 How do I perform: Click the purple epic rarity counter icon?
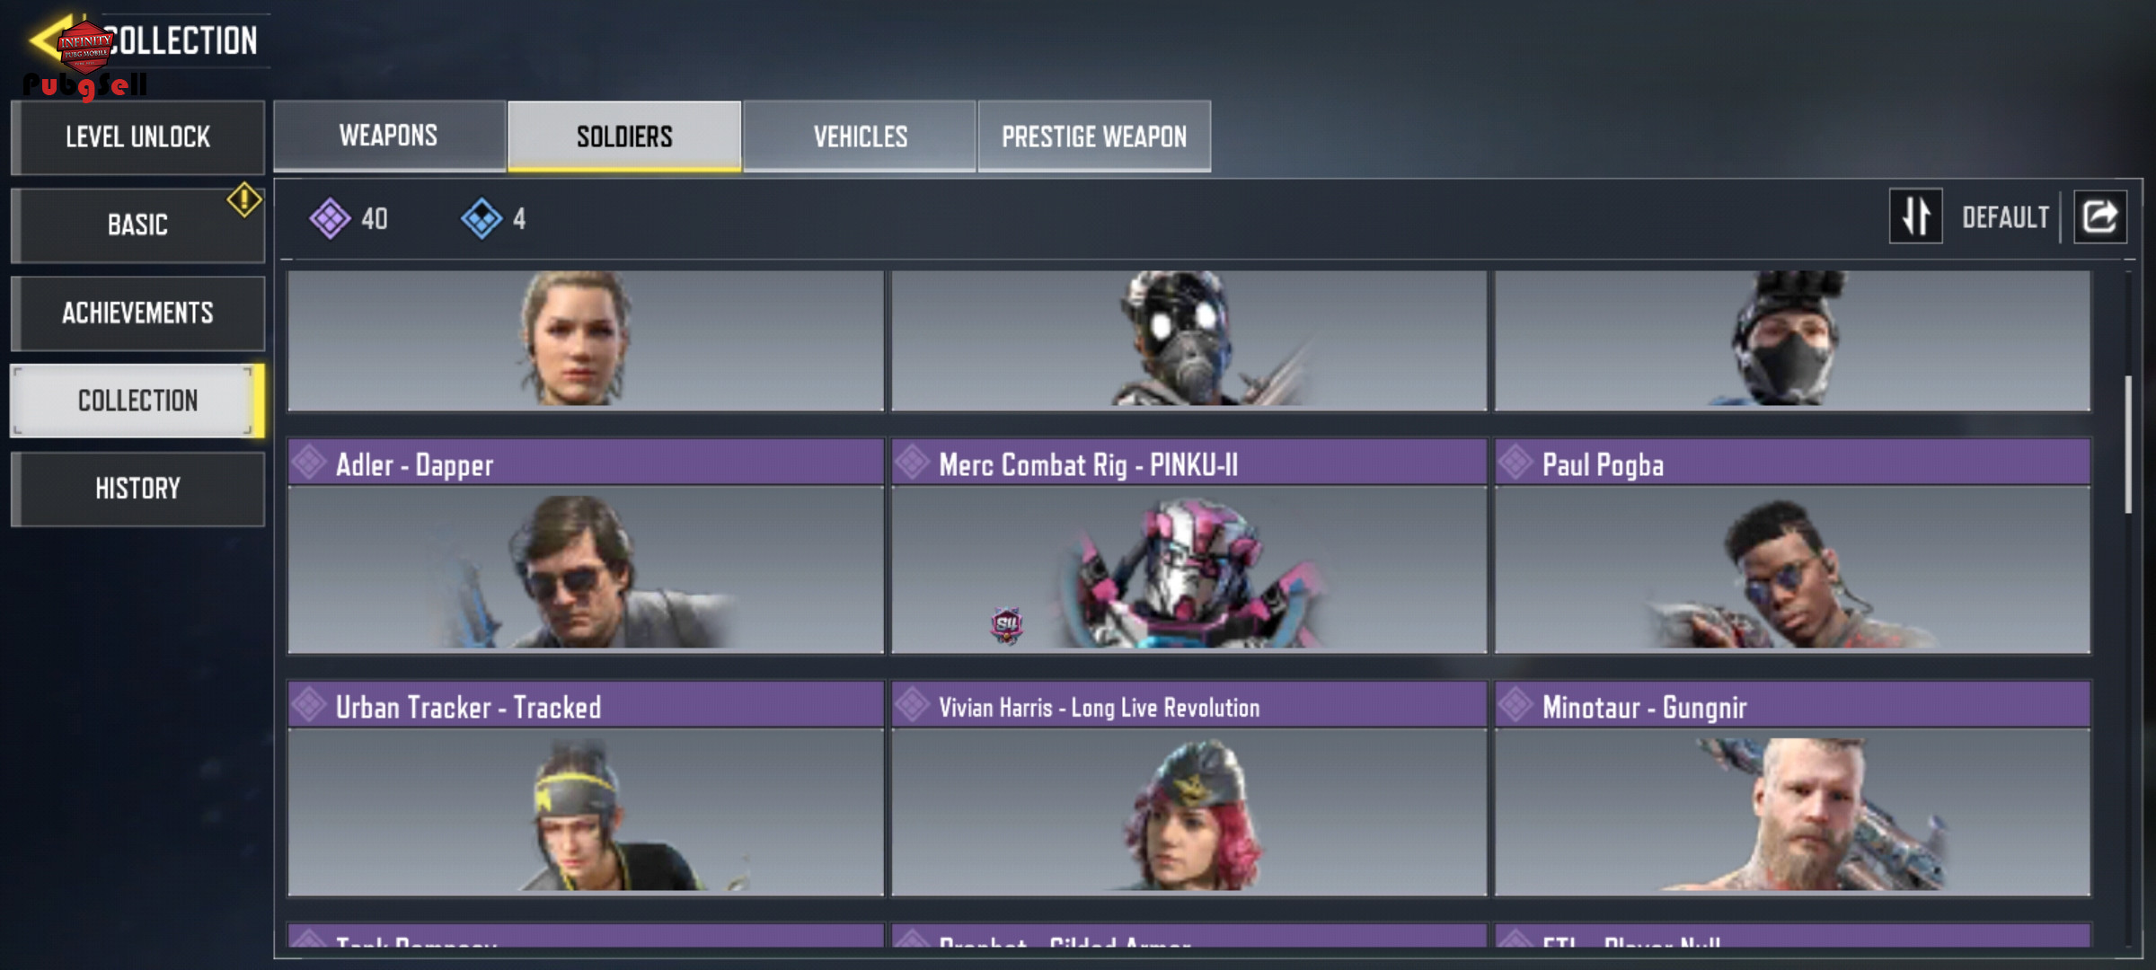pos(330,218)
